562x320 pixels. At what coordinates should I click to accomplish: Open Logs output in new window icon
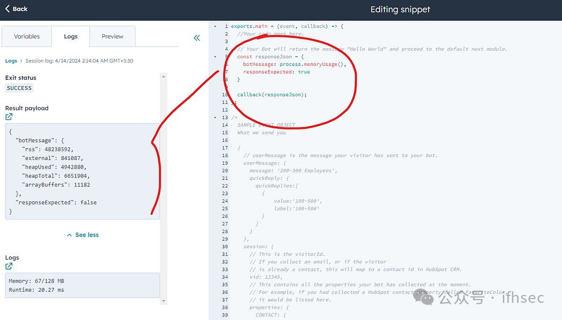tap(9, 266)
